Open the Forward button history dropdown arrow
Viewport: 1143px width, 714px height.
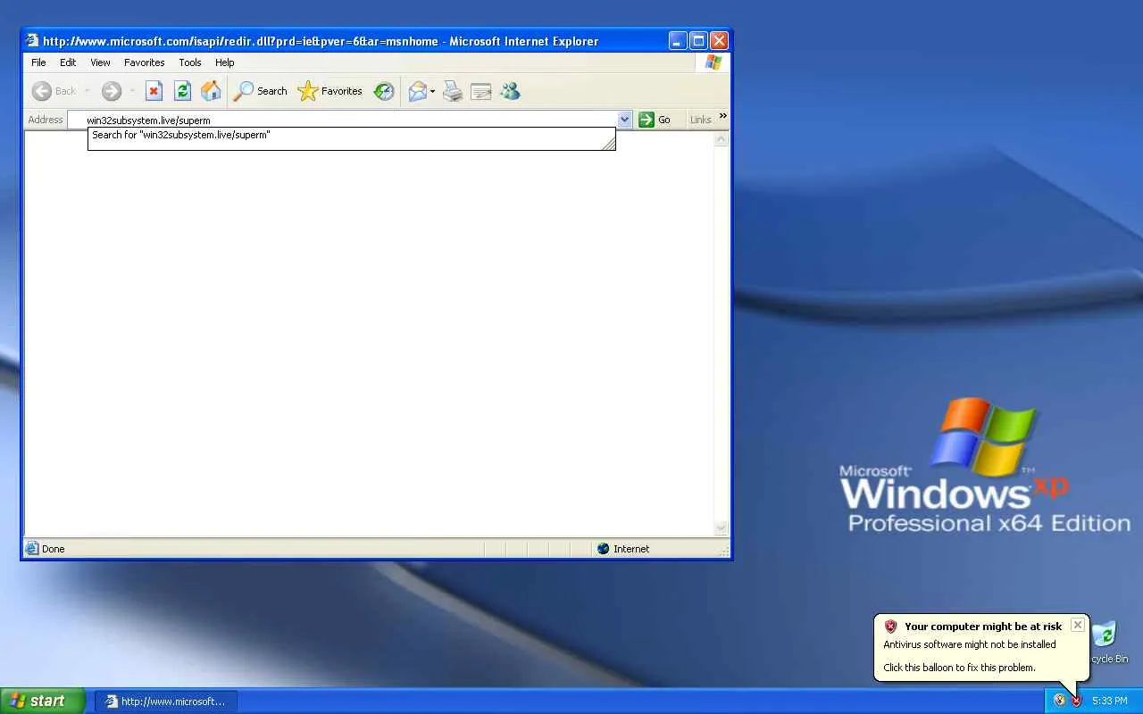point(132,91)
